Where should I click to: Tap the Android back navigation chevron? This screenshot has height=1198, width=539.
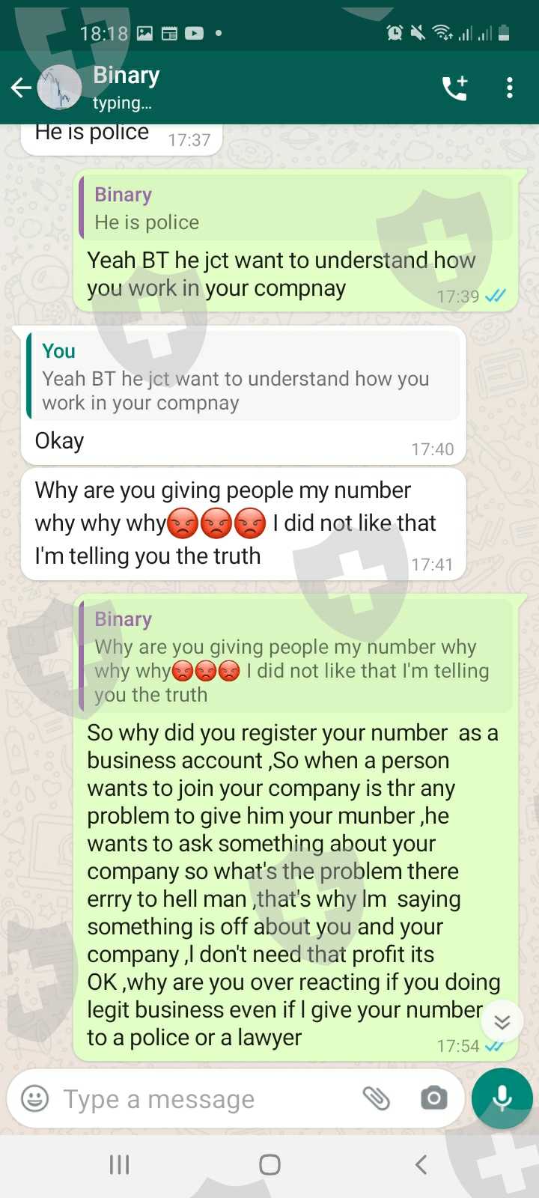point(421,1164)
